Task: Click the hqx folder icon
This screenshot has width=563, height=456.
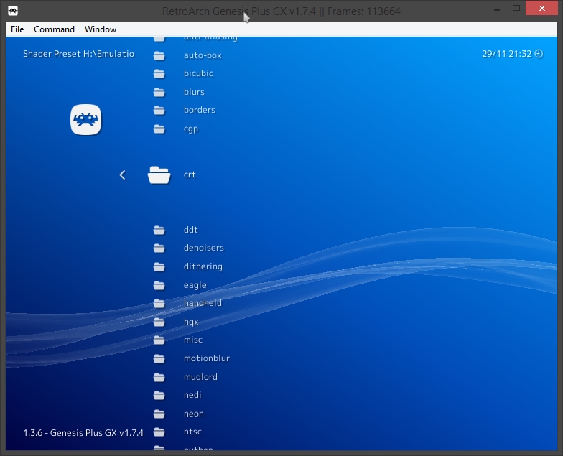Action: tap(159, 322)
